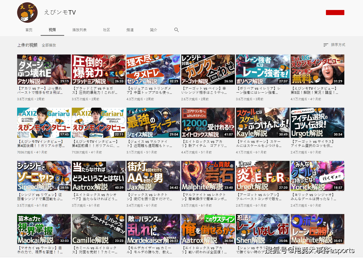Click the 【ブラッドミア vs チョガス】 video title
The height and width of the screenshot is (258, 363).
tap(95, 91)
